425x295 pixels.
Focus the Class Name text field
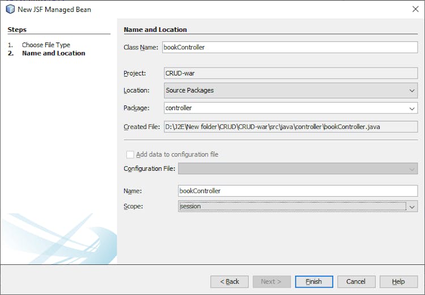click(289, 48)
